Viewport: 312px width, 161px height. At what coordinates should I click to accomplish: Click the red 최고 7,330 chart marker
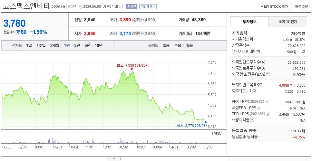point(132,69)
